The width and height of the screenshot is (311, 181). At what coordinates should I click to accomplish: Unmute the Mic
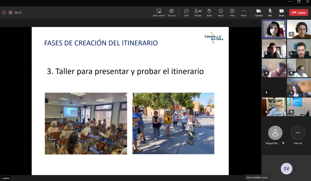point(270,12)
